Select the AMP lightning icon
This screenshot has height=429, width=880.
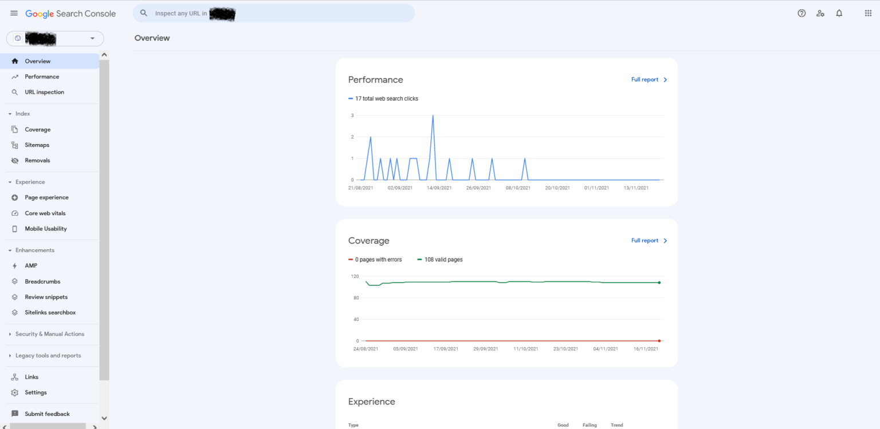pos(14,265)
